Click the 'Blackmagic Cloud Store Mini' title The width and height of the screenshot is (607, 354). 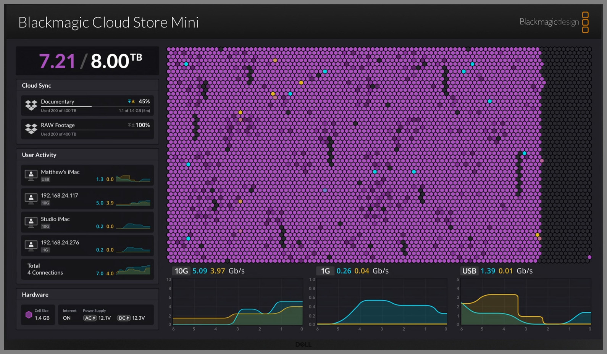(x=108, y=23)
